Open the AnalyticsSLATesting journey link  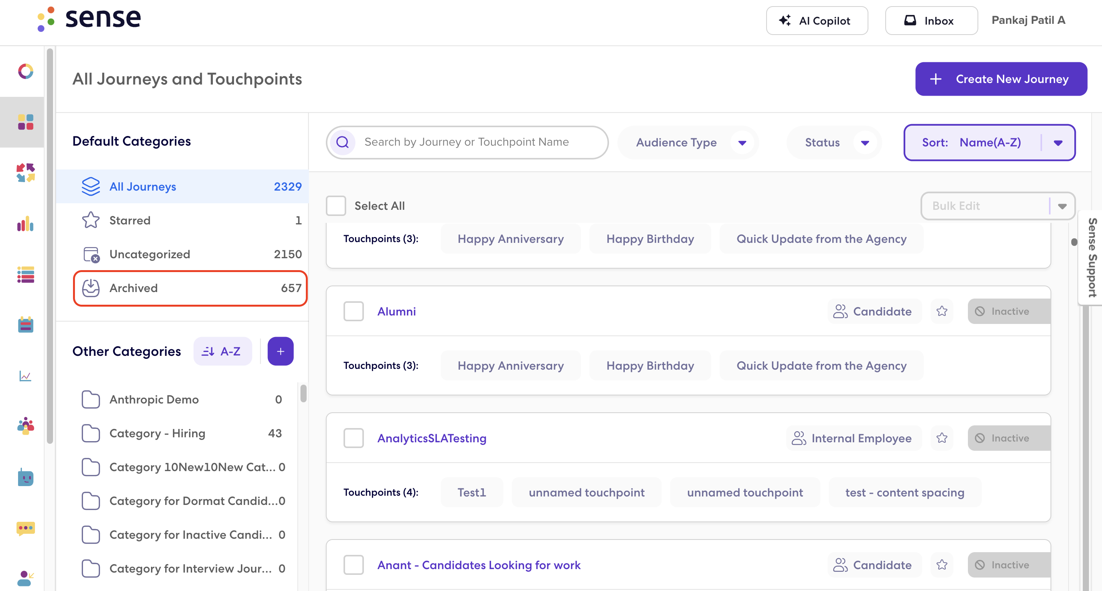pos(432,438)
